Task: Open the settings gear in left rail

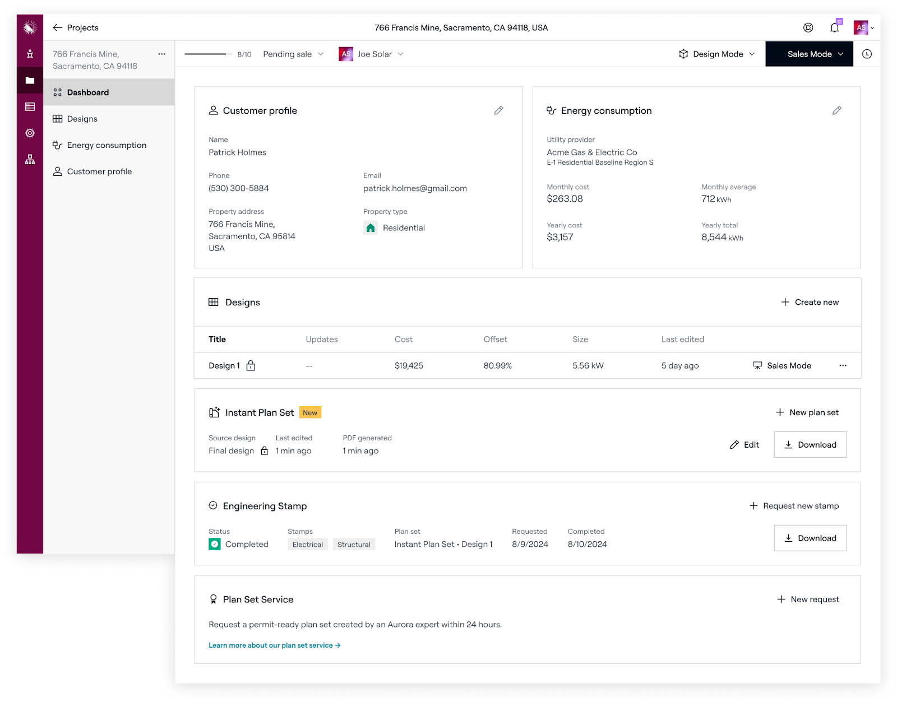Action: [30, 133]
